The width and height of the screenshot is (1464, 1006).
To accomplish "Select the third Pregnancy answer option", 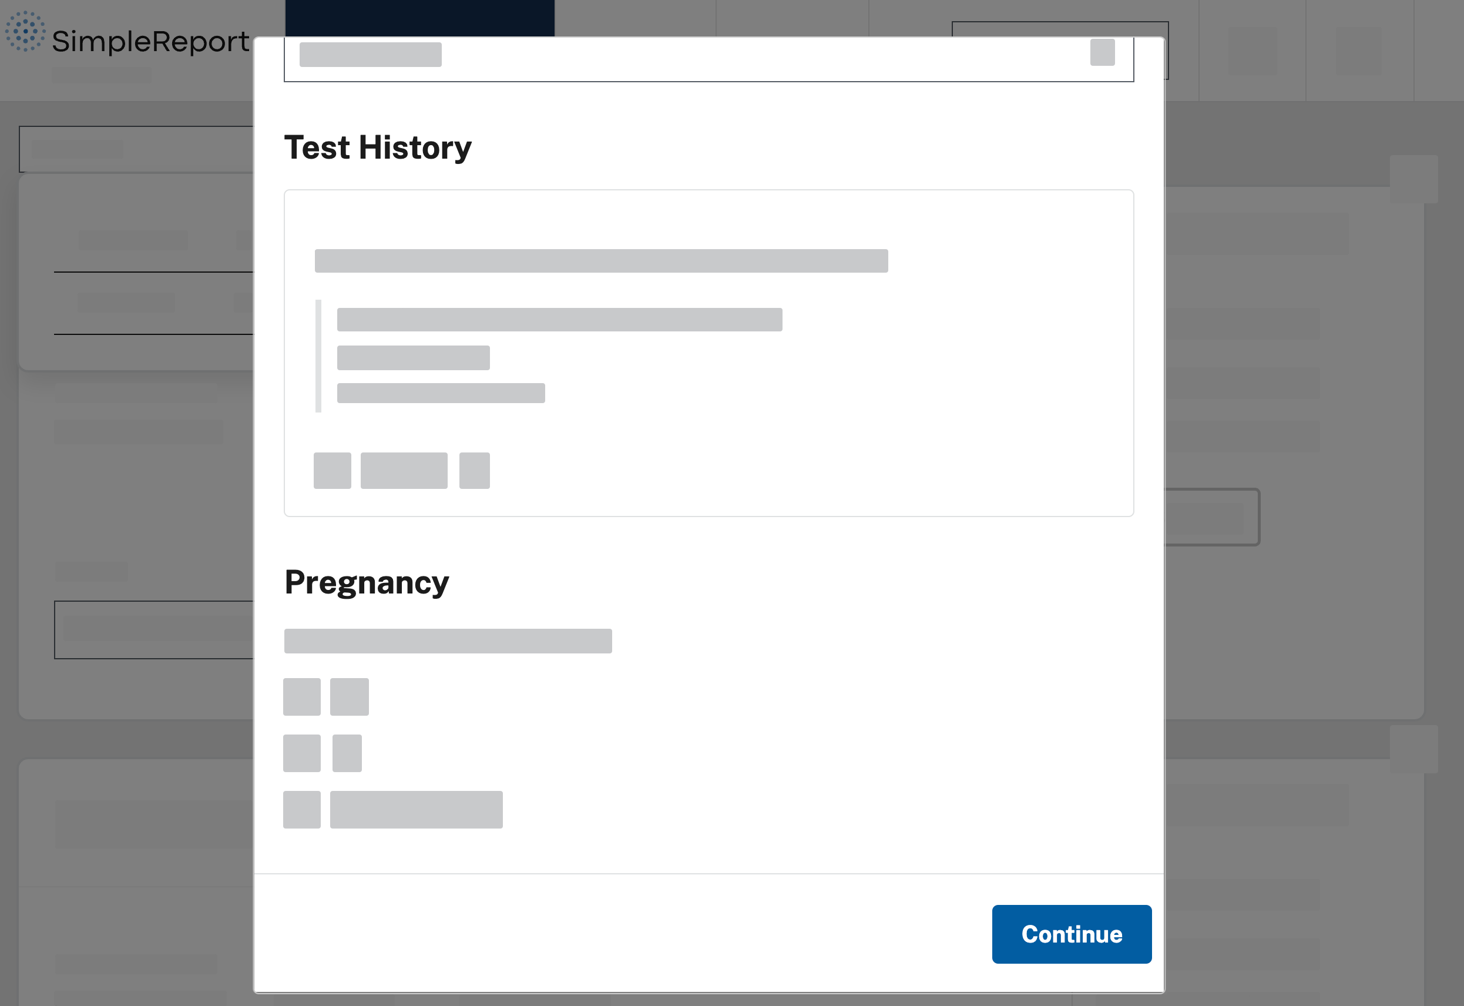I will coord(303,809).
